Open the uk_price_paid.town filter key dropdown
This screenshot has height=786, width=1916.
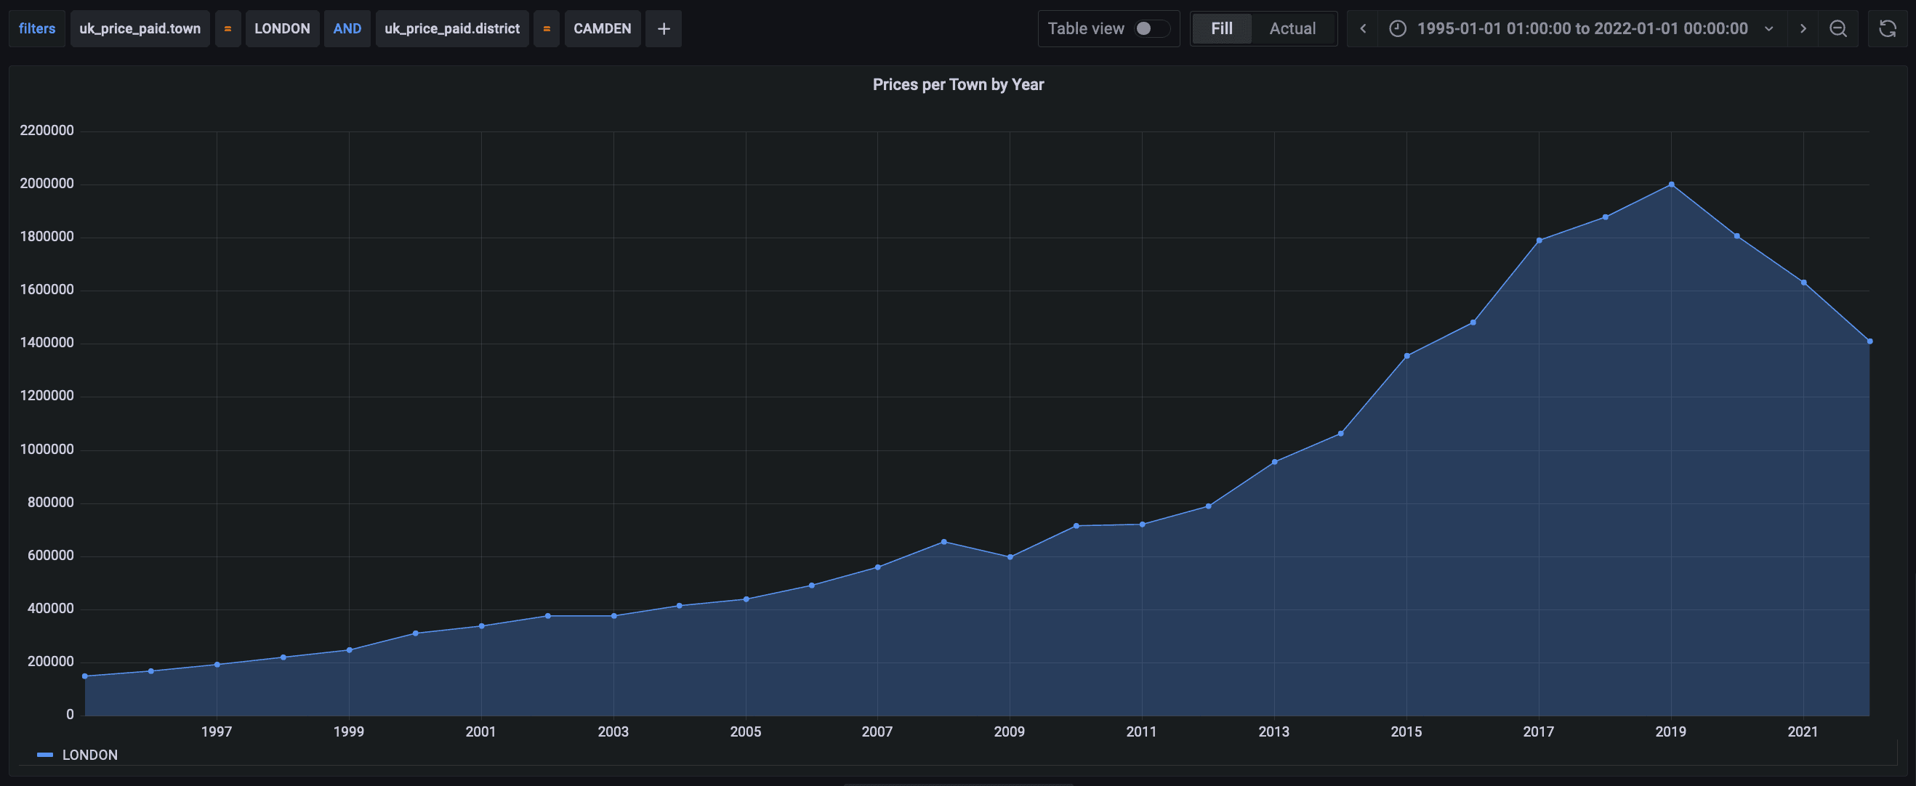click(140, 29)
